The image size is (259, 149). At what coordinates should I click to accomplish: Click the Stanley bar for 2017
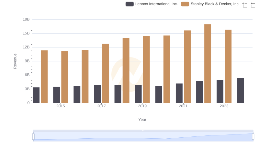(106, 73)
